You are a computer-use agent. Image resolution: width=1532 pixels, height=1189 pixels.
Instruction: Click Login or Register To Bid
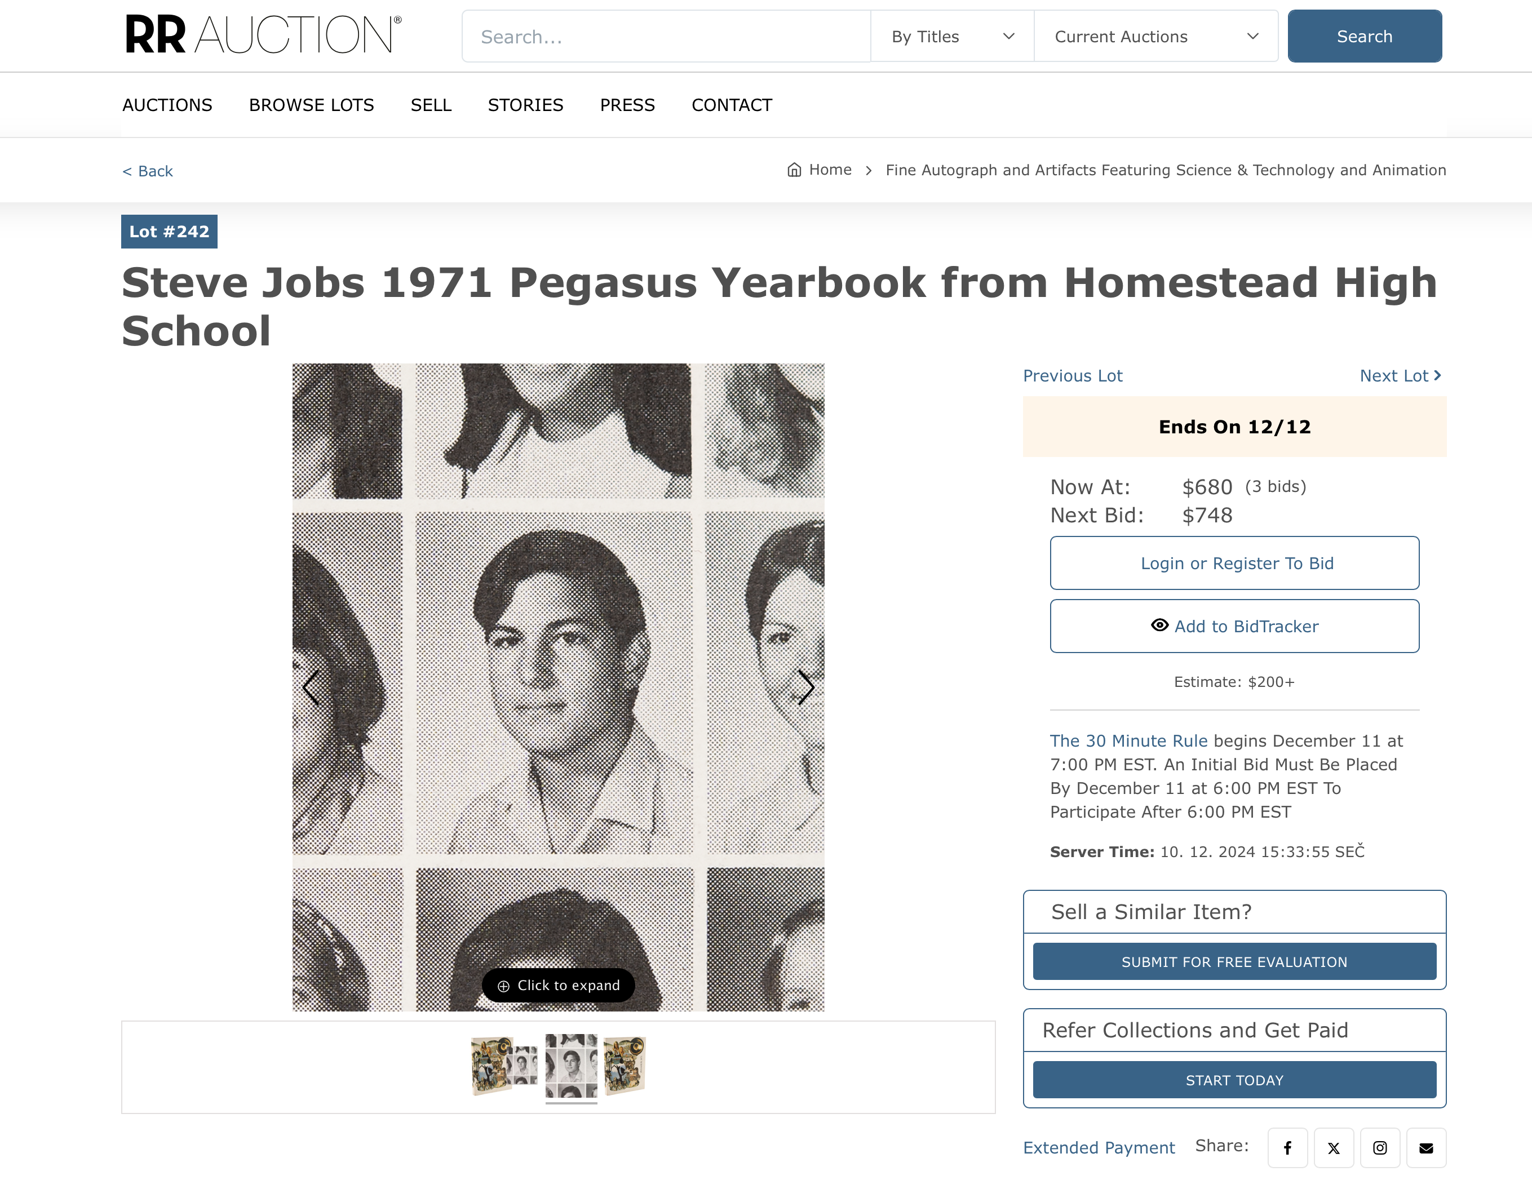tap(1234, 564)
